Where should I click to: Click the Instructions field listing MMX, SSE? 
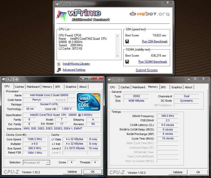point(61,129)
